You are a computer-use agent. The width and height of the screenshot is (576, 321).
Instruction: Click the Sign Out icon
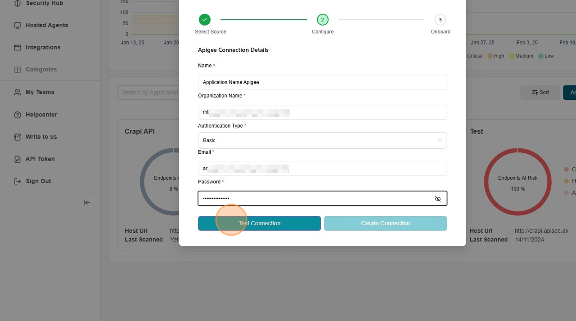18,181
